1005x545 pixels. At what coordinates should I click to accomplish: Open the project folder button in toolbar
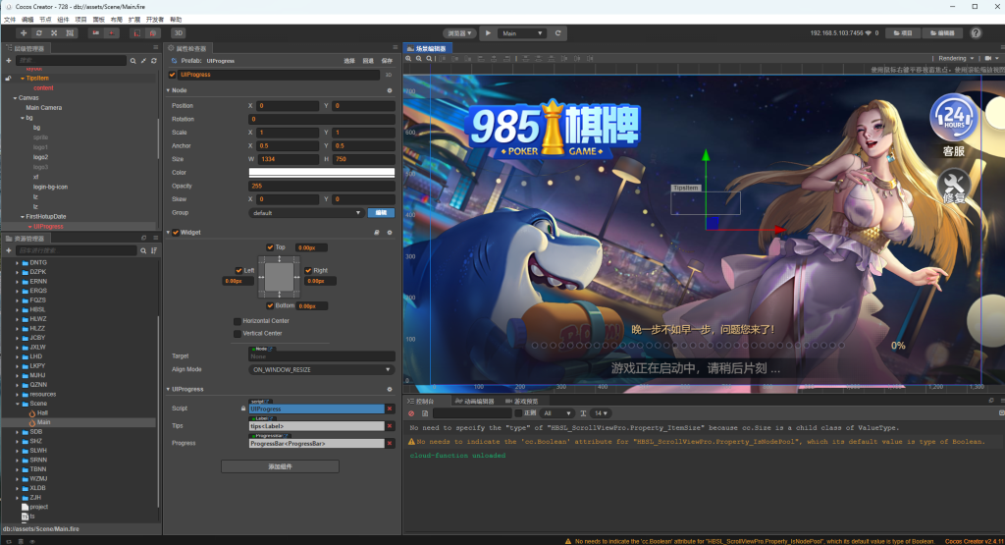click(x=903, y=33)
